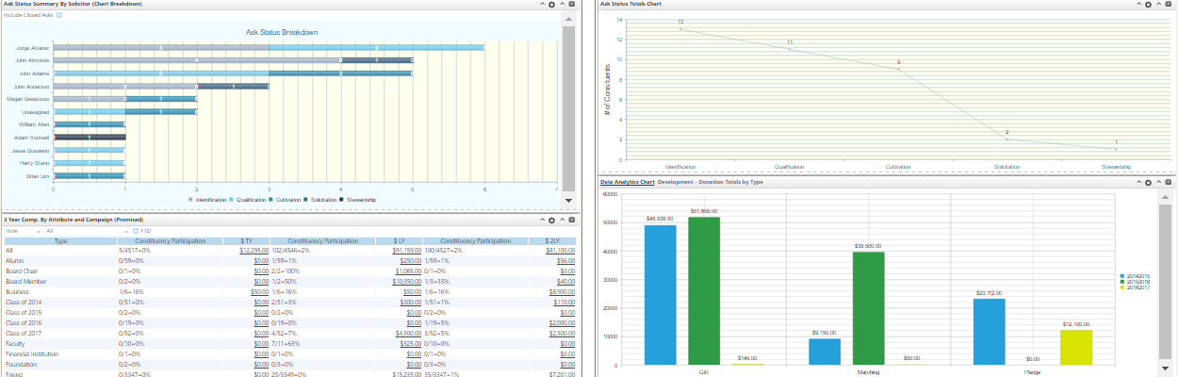This screenshot has height=377, width=1178.
Task: Open Development - Donation Totals by Type
Action: click(710, 181)
